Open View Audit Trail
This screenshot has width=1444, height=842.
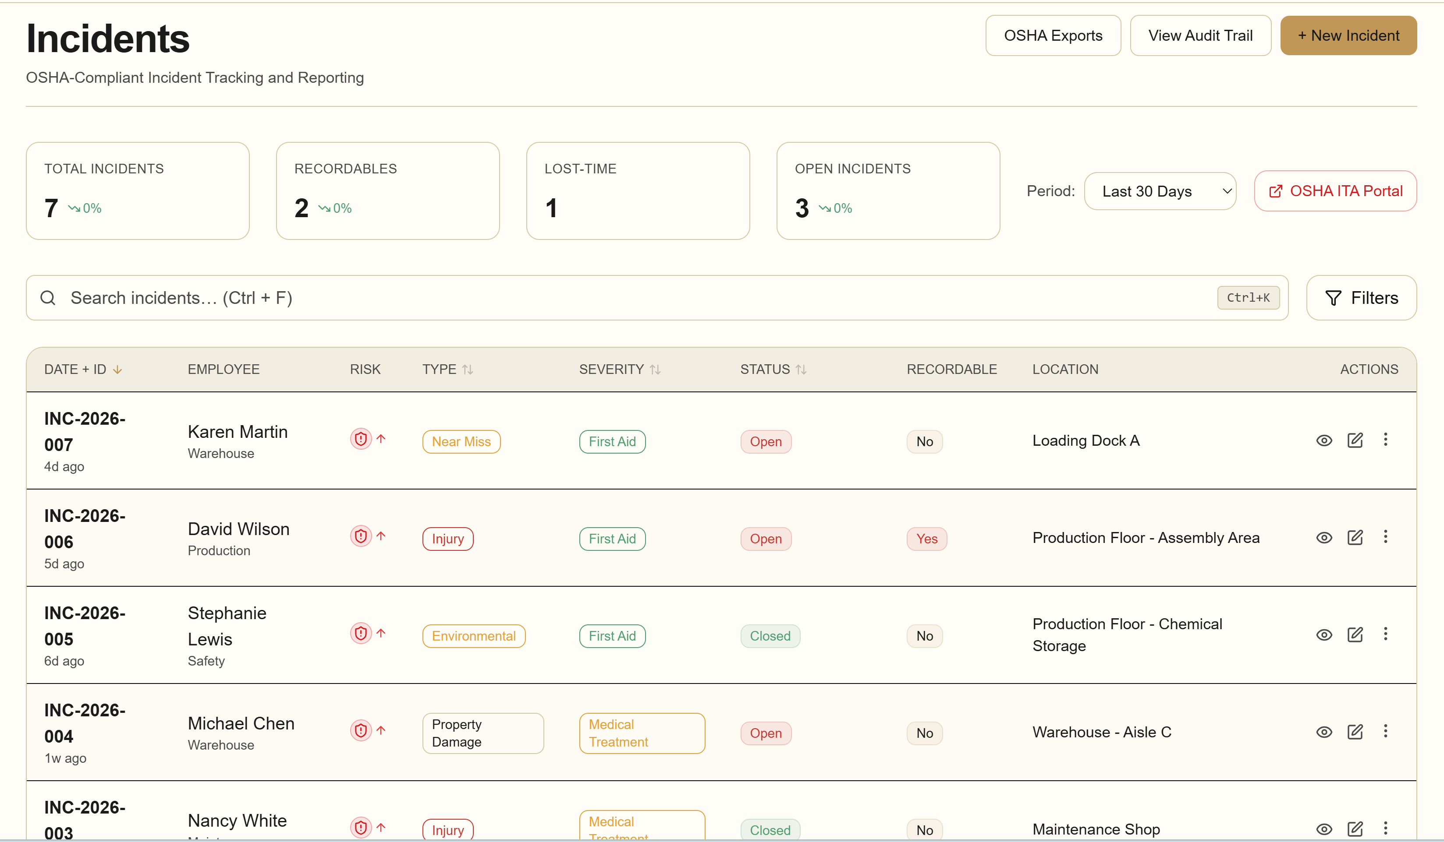1200,35
